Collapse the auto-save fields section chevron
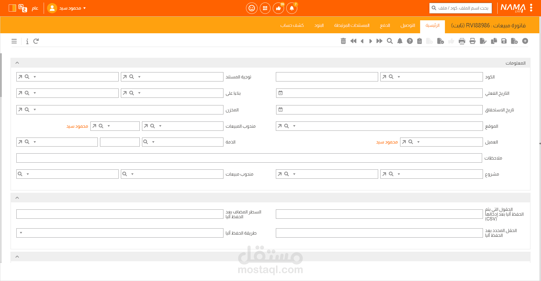The image size is (541, 281). tap(17, 198)
